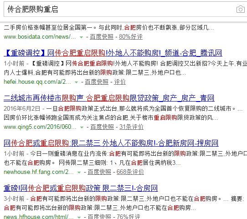Click the hefei.house.qq.com/a/2 URL text
Viewport: 247px width, 219px height.
[37, 82]
